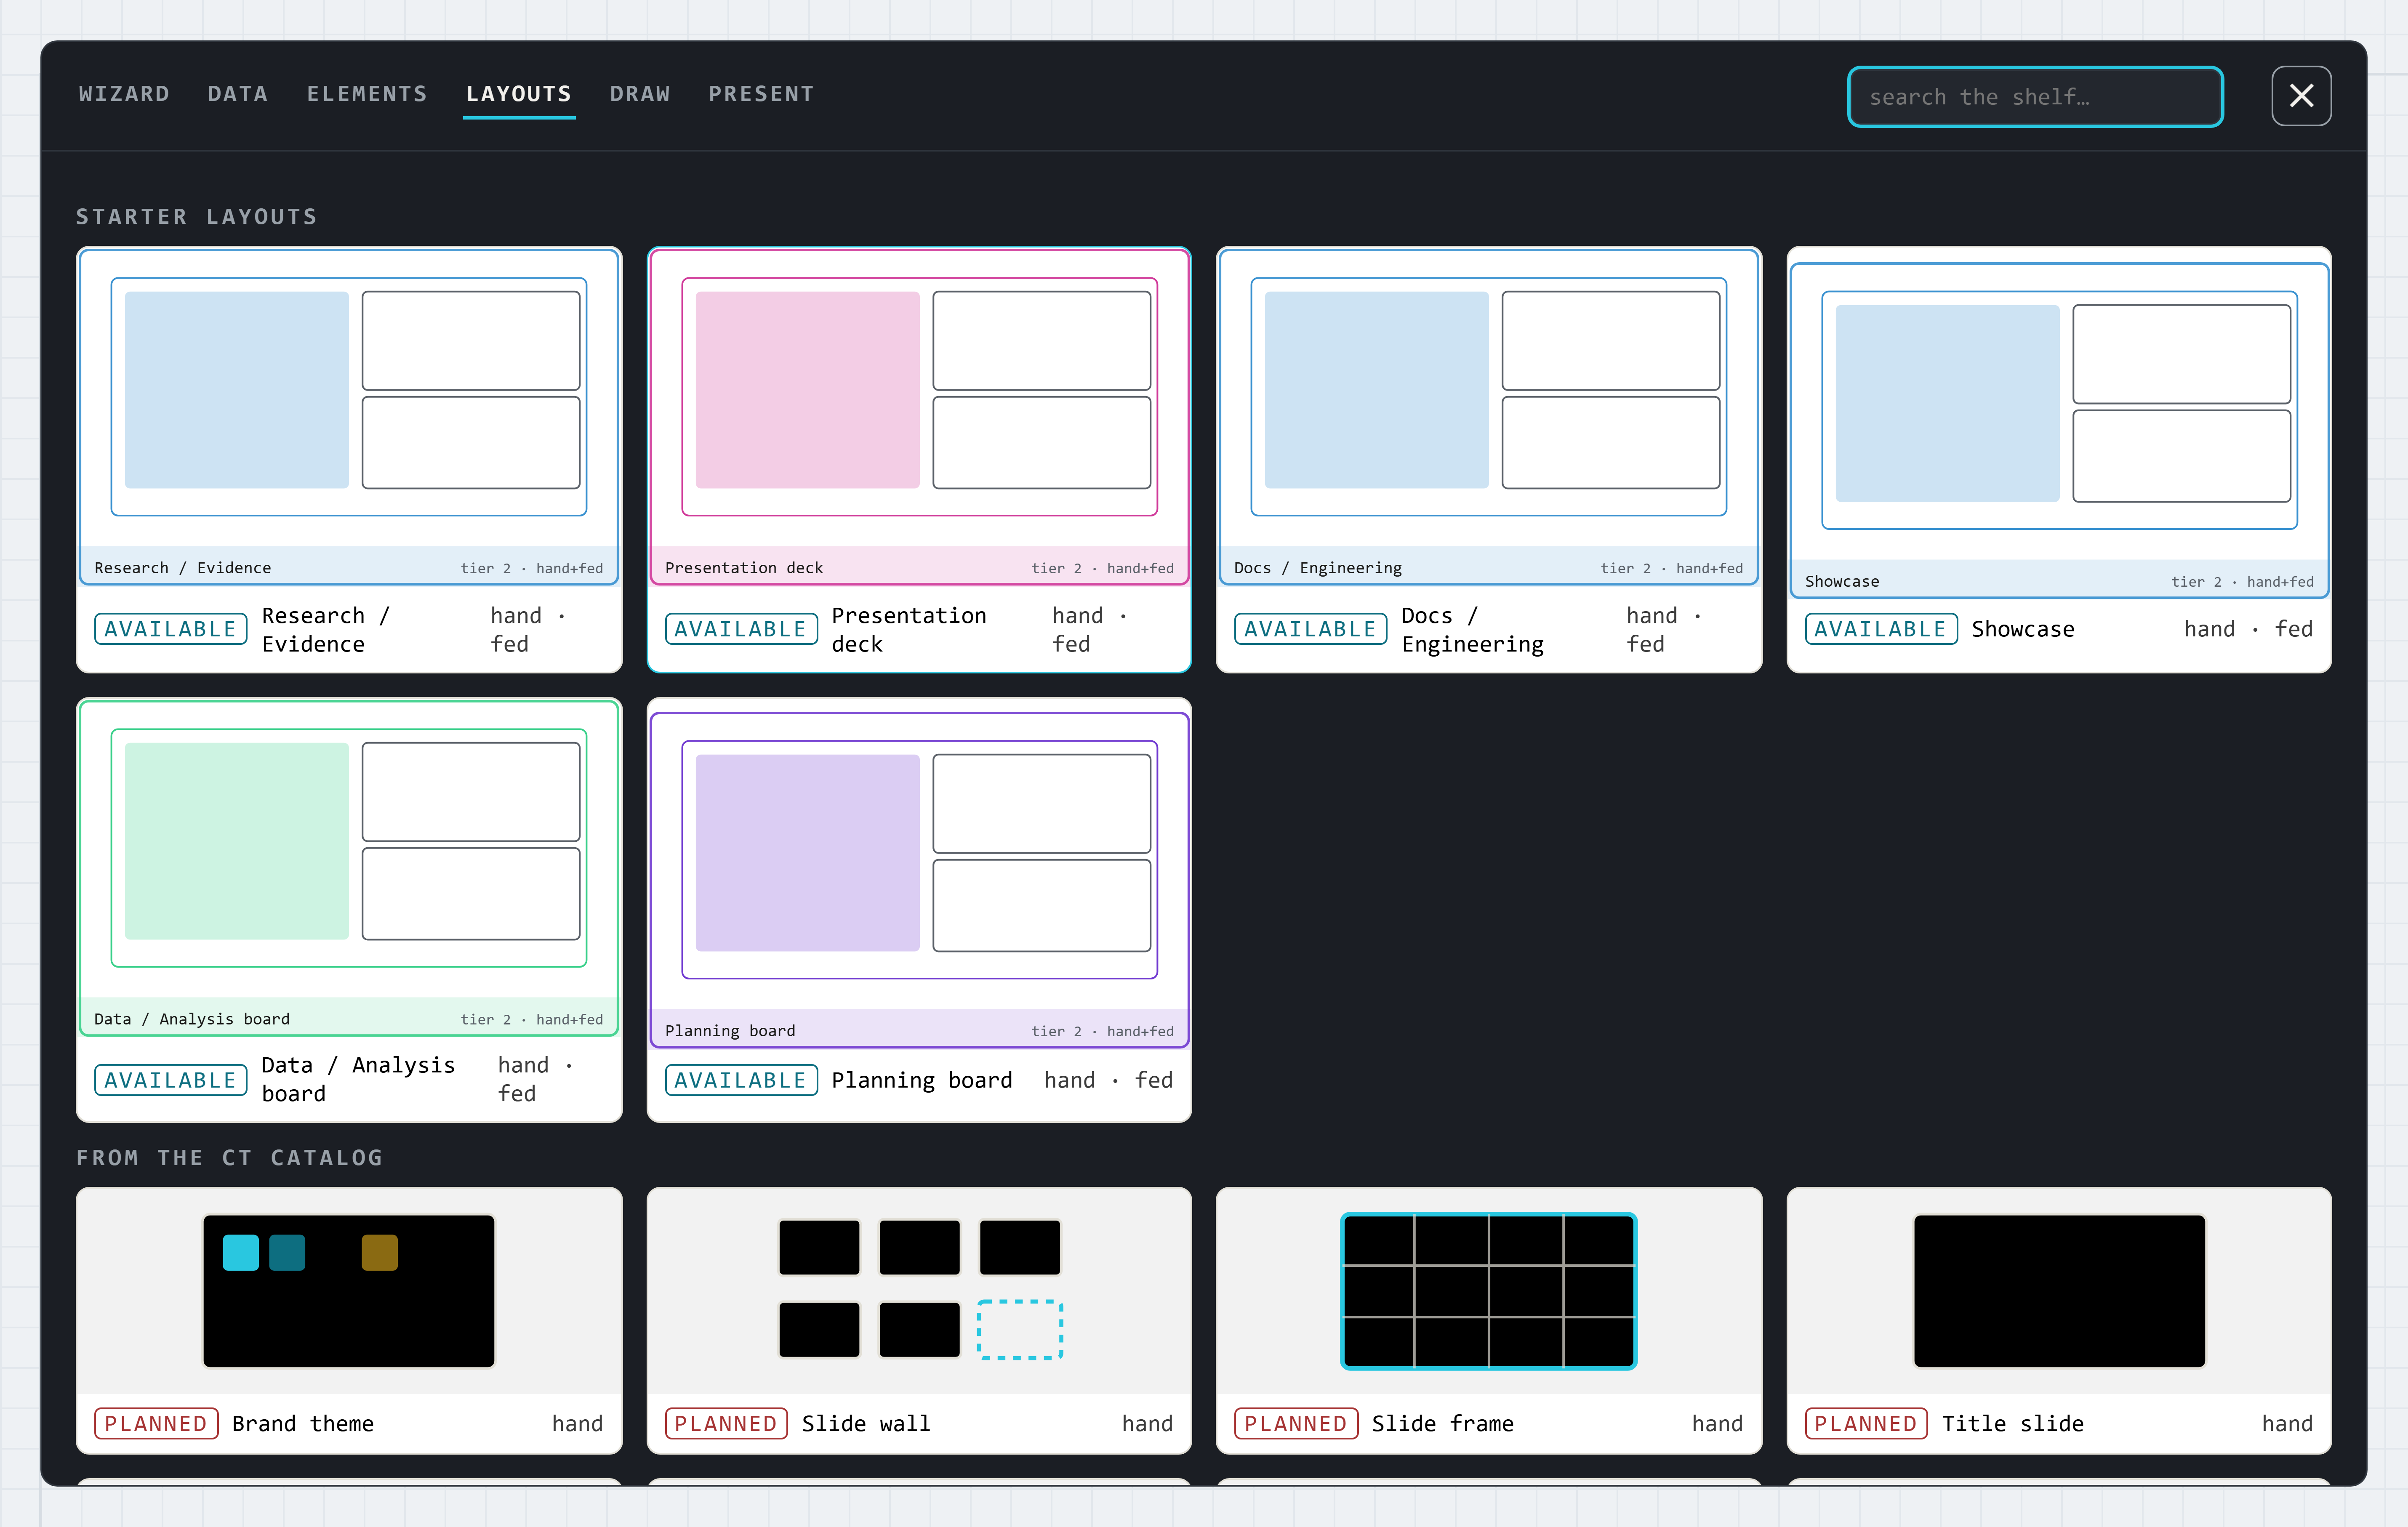Switch to the Present tab
Image resolution: width=2408 pixels, height=1527 pixels.
pos(761,94)
